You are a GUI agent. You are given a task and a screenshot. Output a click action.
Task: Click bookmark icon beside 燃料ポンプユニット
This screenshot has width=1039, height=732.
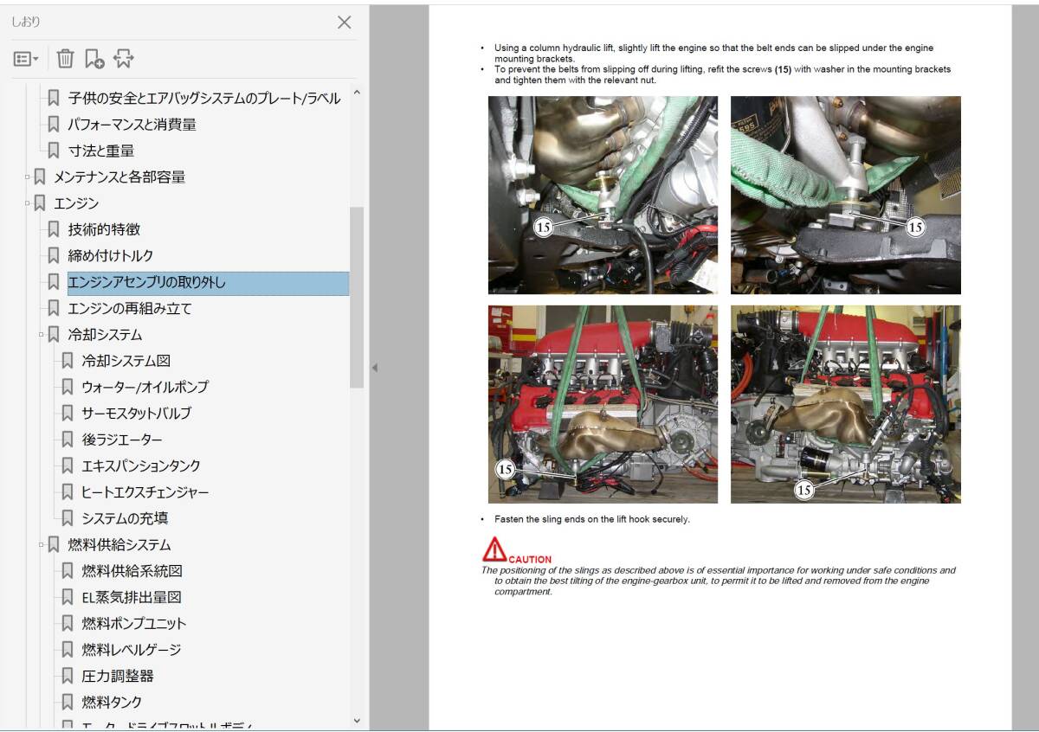coord(68,623)
